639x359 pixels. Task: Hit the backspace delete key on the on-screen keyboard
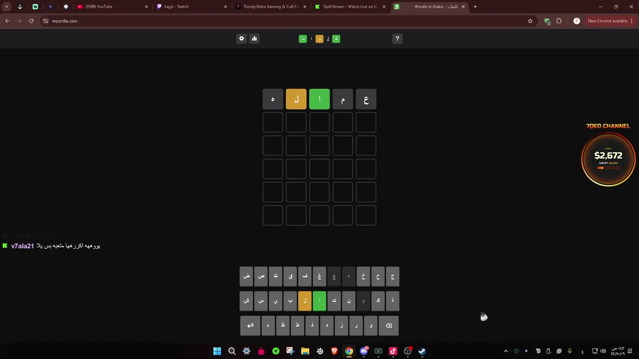pos(389,326)
